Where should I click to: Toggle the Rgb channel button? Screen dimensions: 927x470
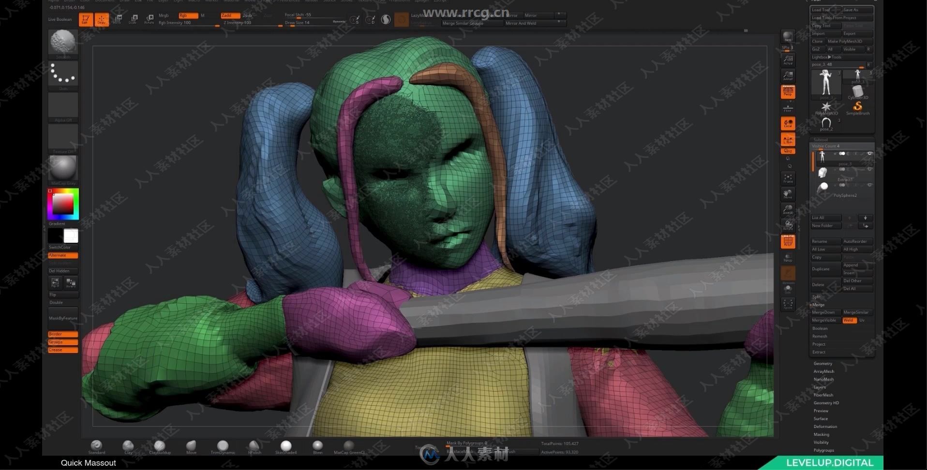188,15
